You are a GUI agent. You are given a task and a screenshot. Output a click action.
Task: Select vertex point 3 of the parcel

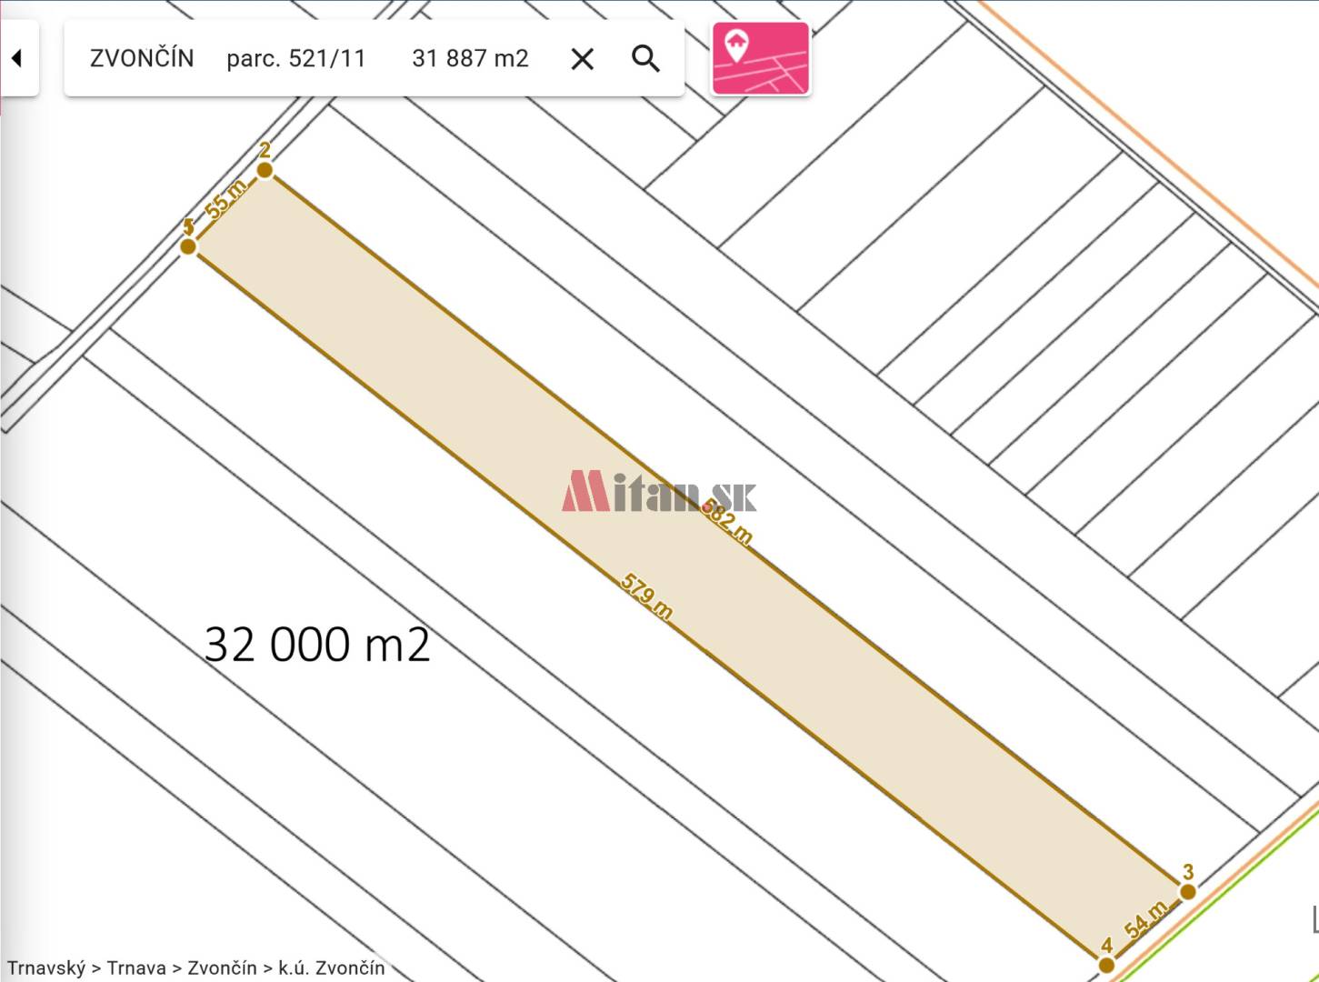coord(1187,892)
